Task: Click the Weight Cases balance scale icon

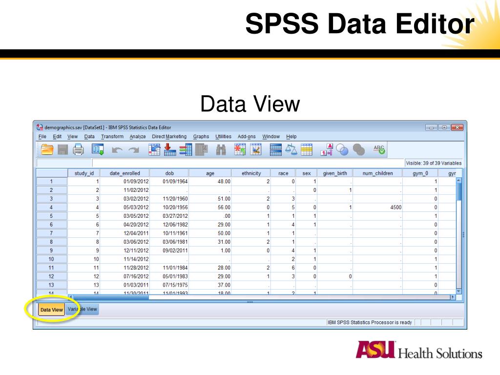Action: [291, 149]
